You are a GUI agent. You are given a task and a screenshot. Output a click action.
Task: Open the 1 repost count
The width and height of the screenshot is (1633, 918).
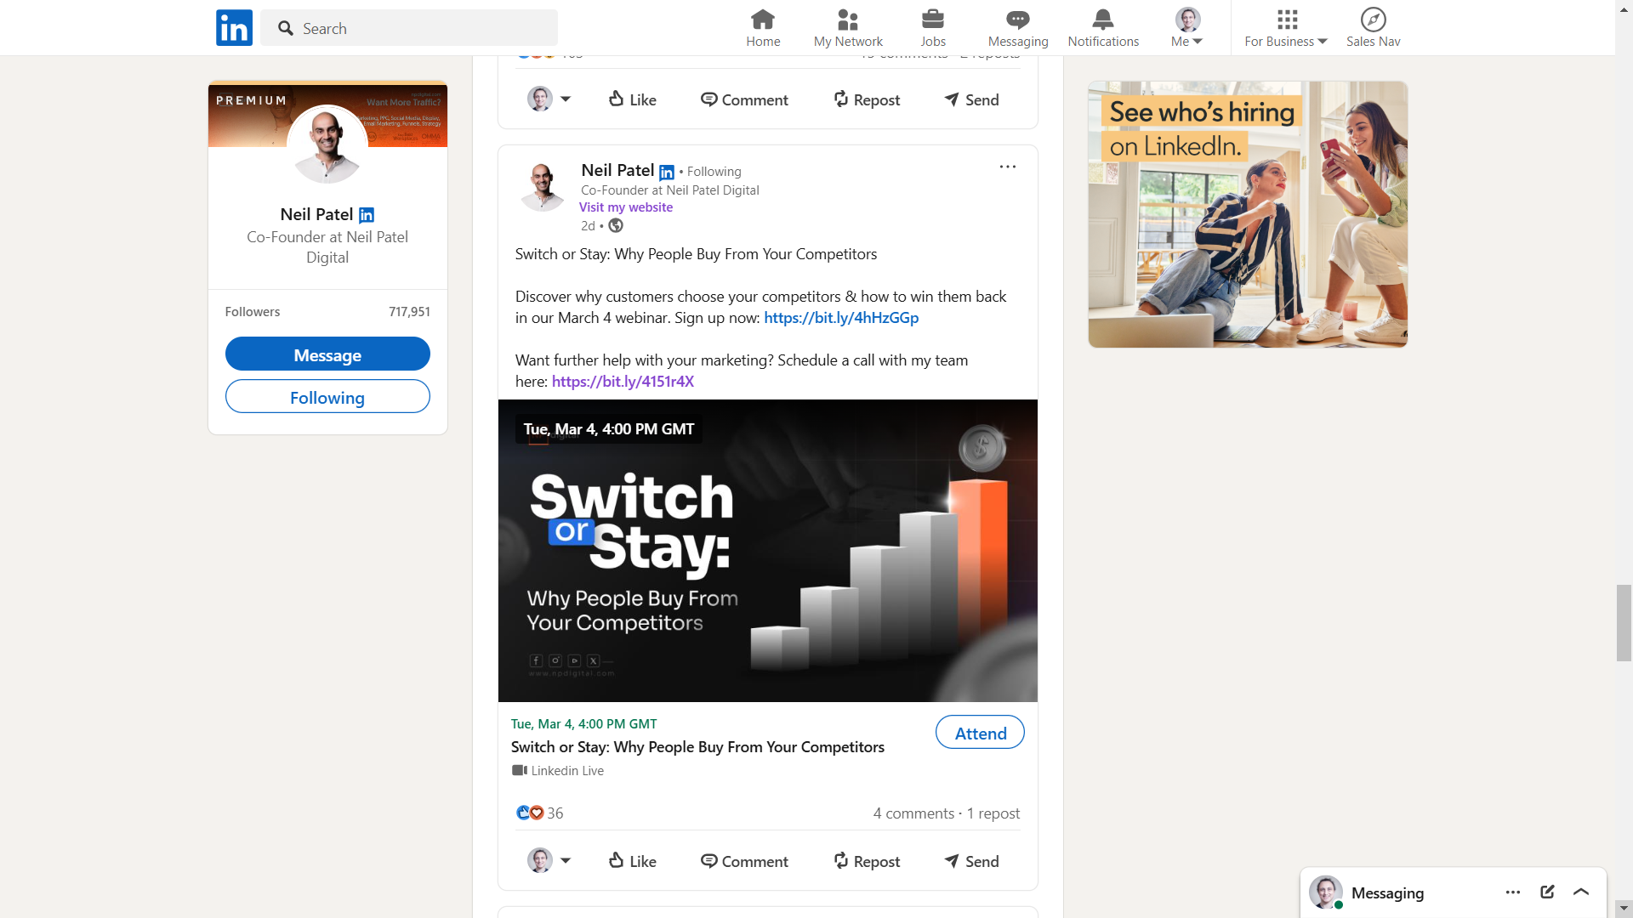[x=993, y=813]
